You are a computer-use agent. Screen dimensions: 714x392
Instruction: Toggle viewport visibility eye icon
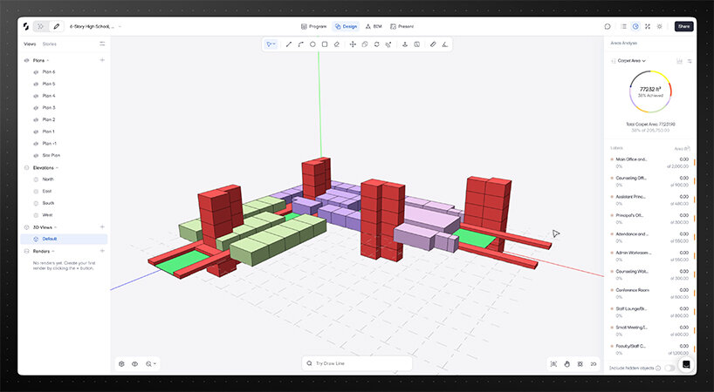point(135,363)
